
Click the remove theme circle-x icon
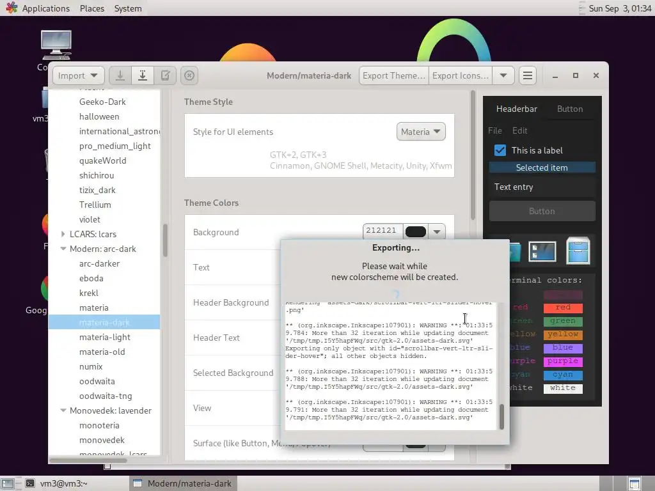point(189,75)
